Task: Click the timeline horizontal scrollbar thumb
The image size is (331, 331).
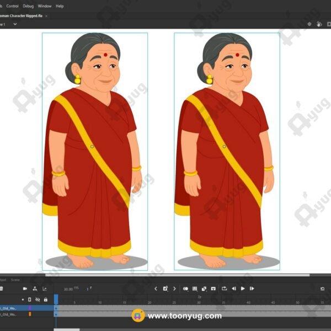Action: point(67,330)
